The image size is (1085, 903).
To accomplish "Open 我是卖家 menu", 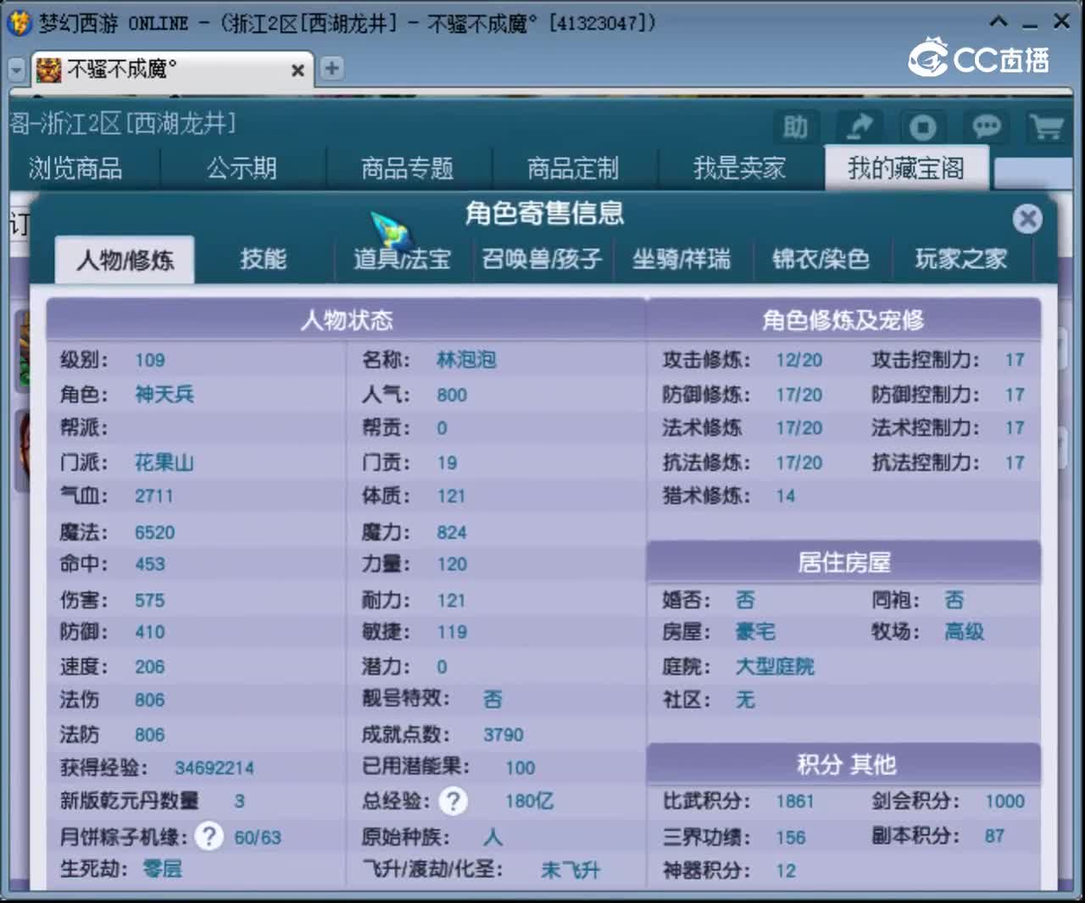I will pos(739,169).
